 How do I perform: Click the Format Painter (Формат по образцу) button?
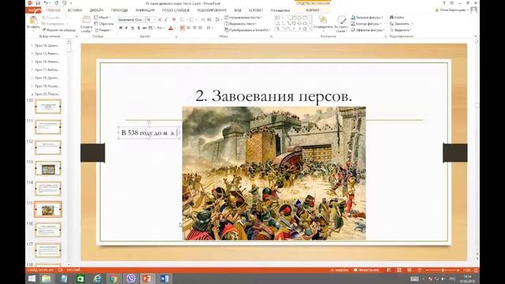pos(59,30)
